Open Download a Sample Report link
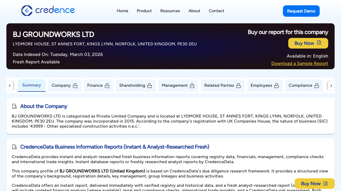 click(299, 63)
